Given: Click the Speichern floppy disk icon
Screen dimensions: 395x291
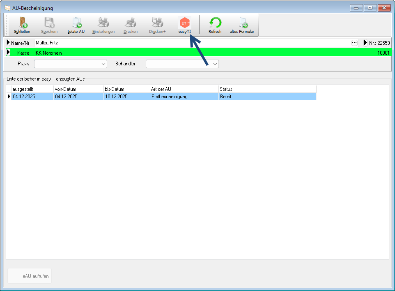Looking at the screenshot, I should coord(49,23).
